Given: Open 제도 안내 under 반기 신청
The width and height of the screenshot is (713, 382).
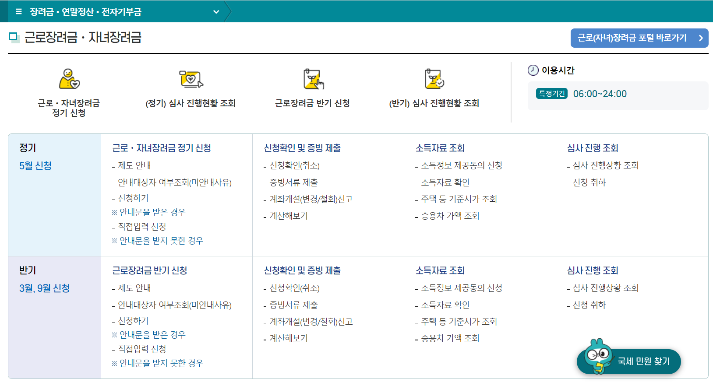Looking at the screenshot, I should (x=134, y=288).
